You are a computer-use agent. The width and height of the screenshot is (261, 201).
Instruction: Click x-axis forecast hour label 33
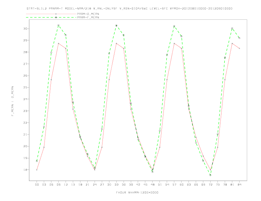click(x=116, y=185)
